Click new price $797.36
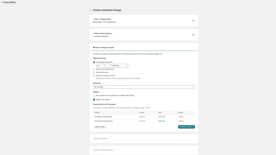 click(x=161, y=117)
